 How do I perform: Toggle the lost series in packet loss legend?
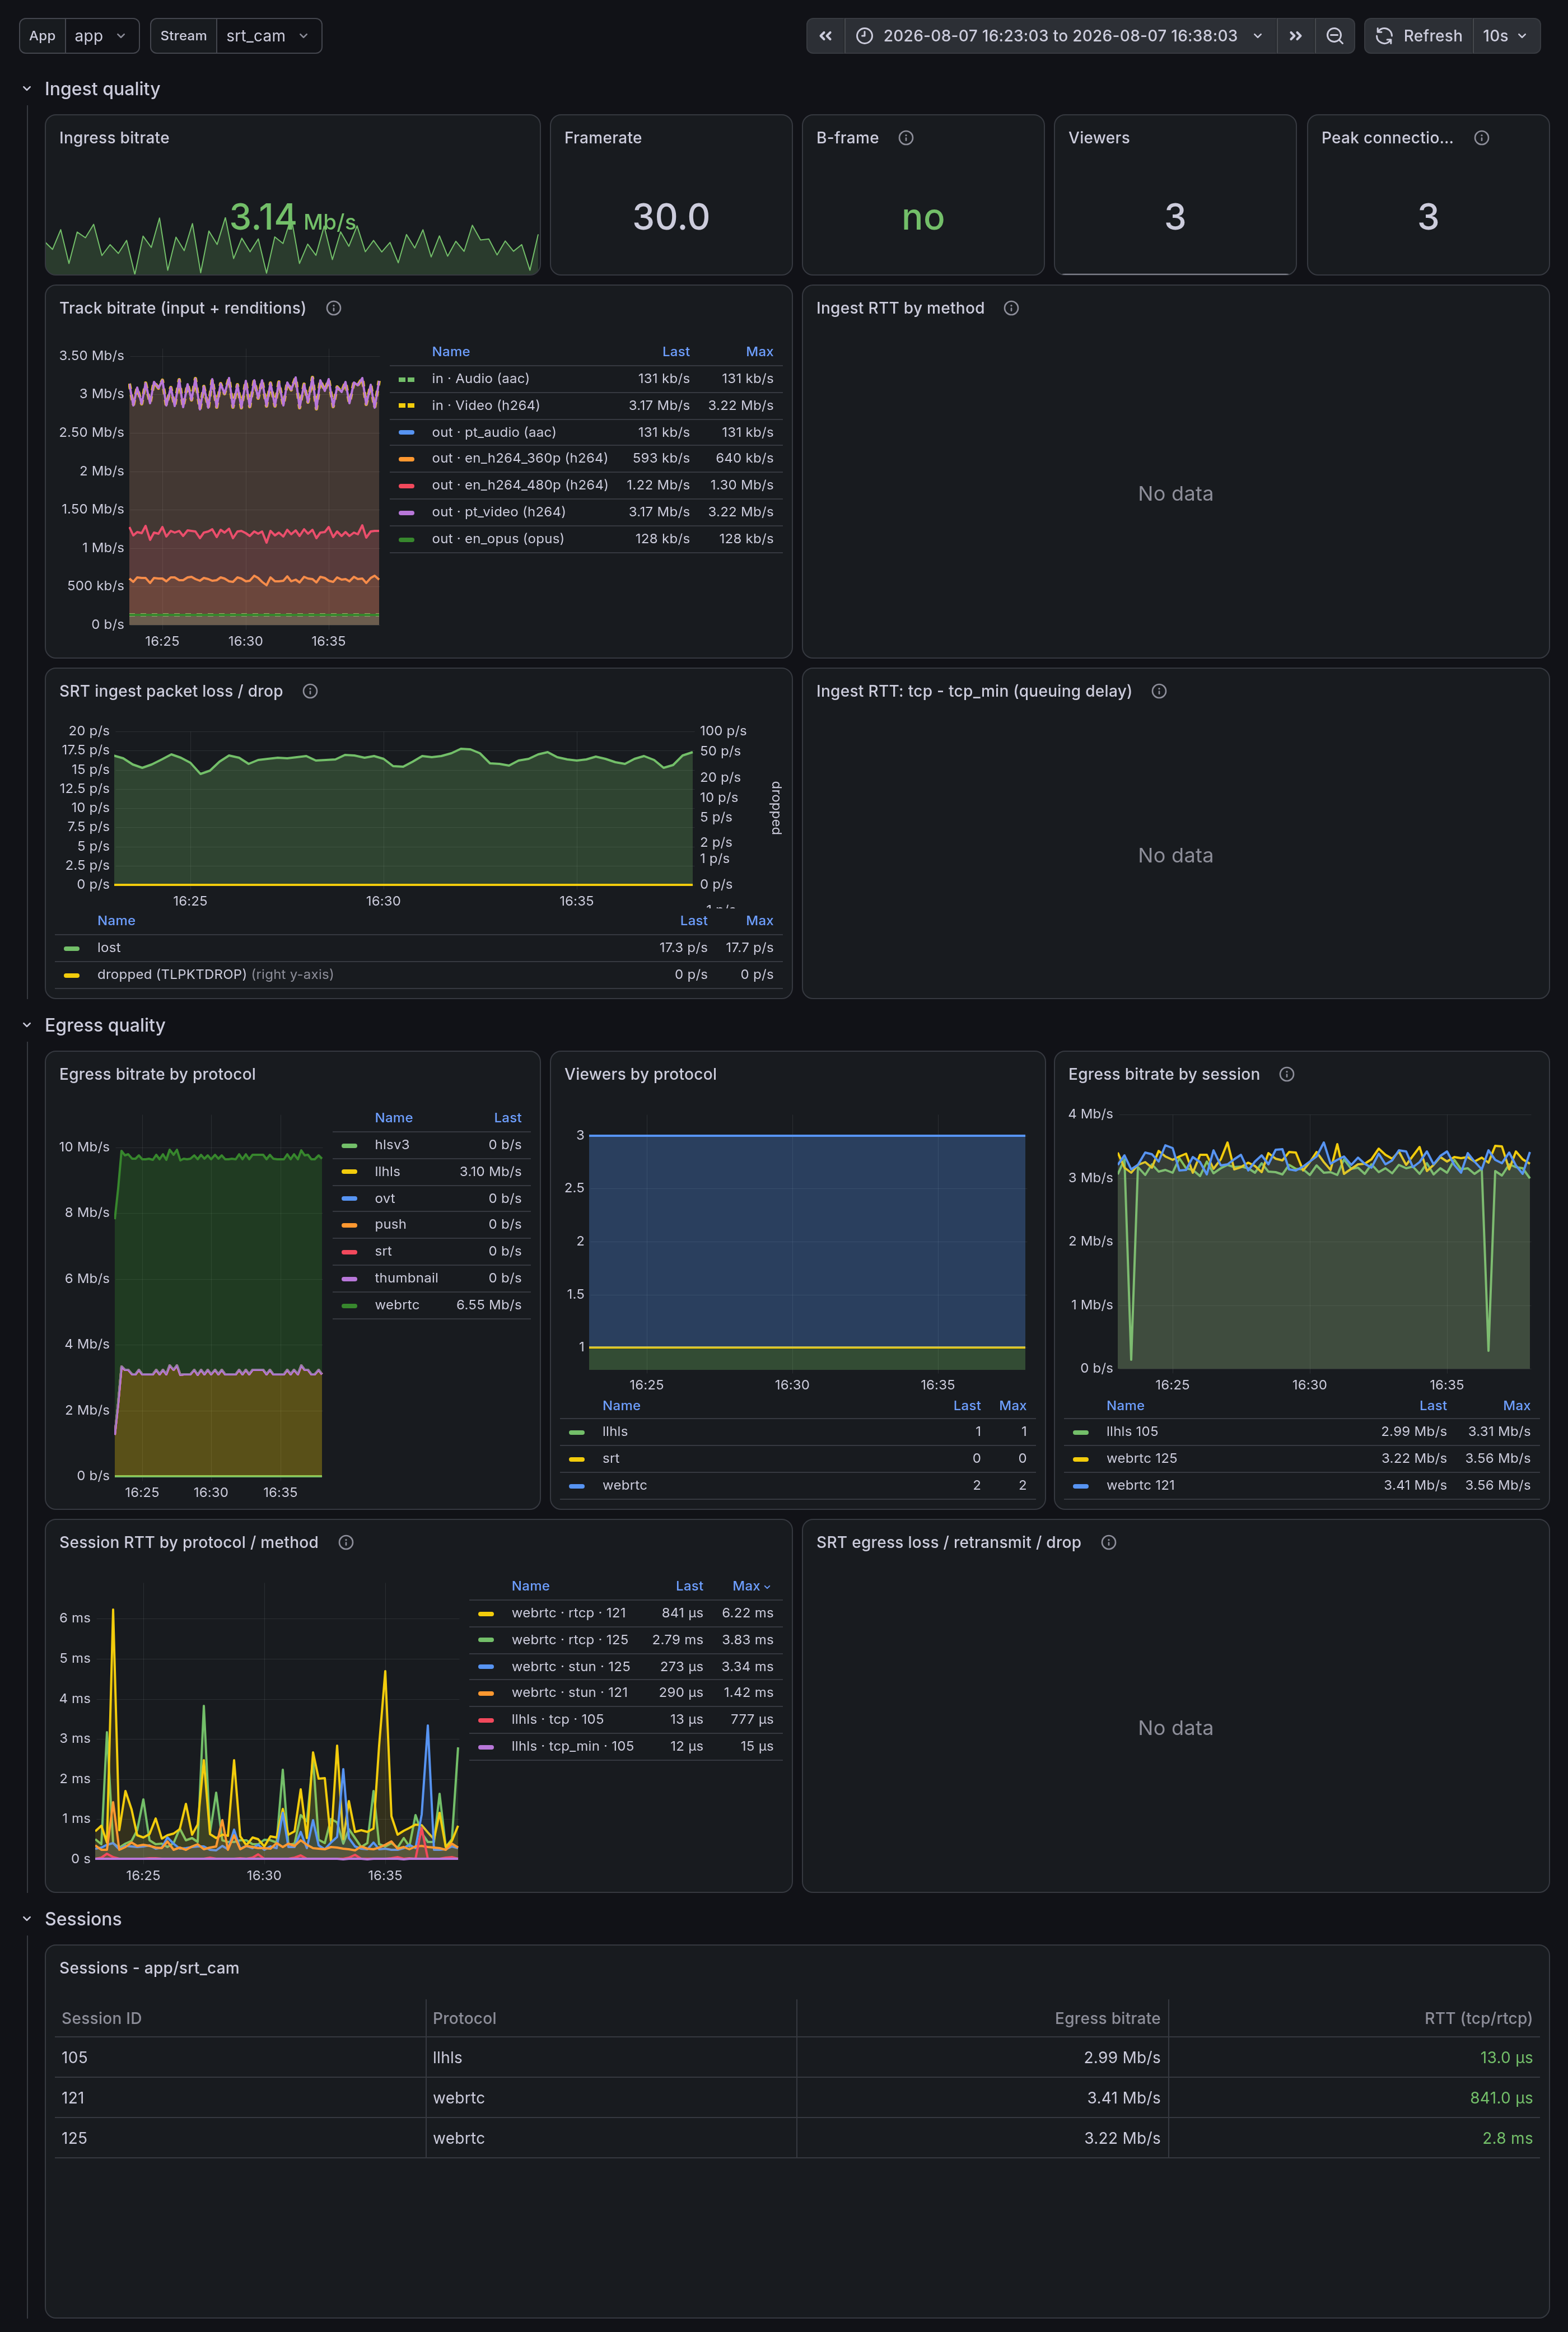tap(108, 948)
